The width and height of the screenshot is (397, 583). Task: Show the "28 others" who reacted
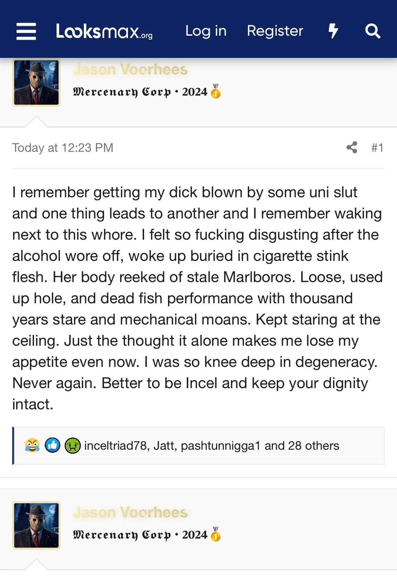313,446
